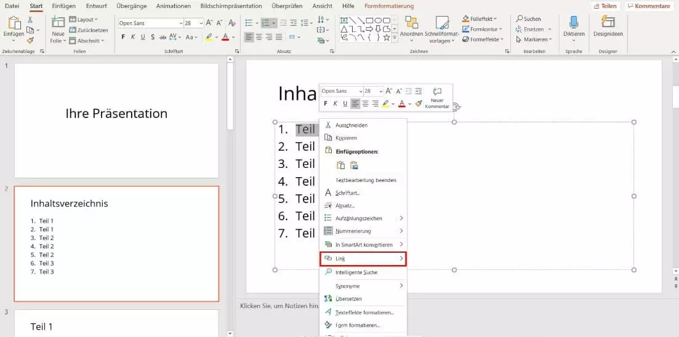Choose Kopieren in context menu

(x=363, y=138)
